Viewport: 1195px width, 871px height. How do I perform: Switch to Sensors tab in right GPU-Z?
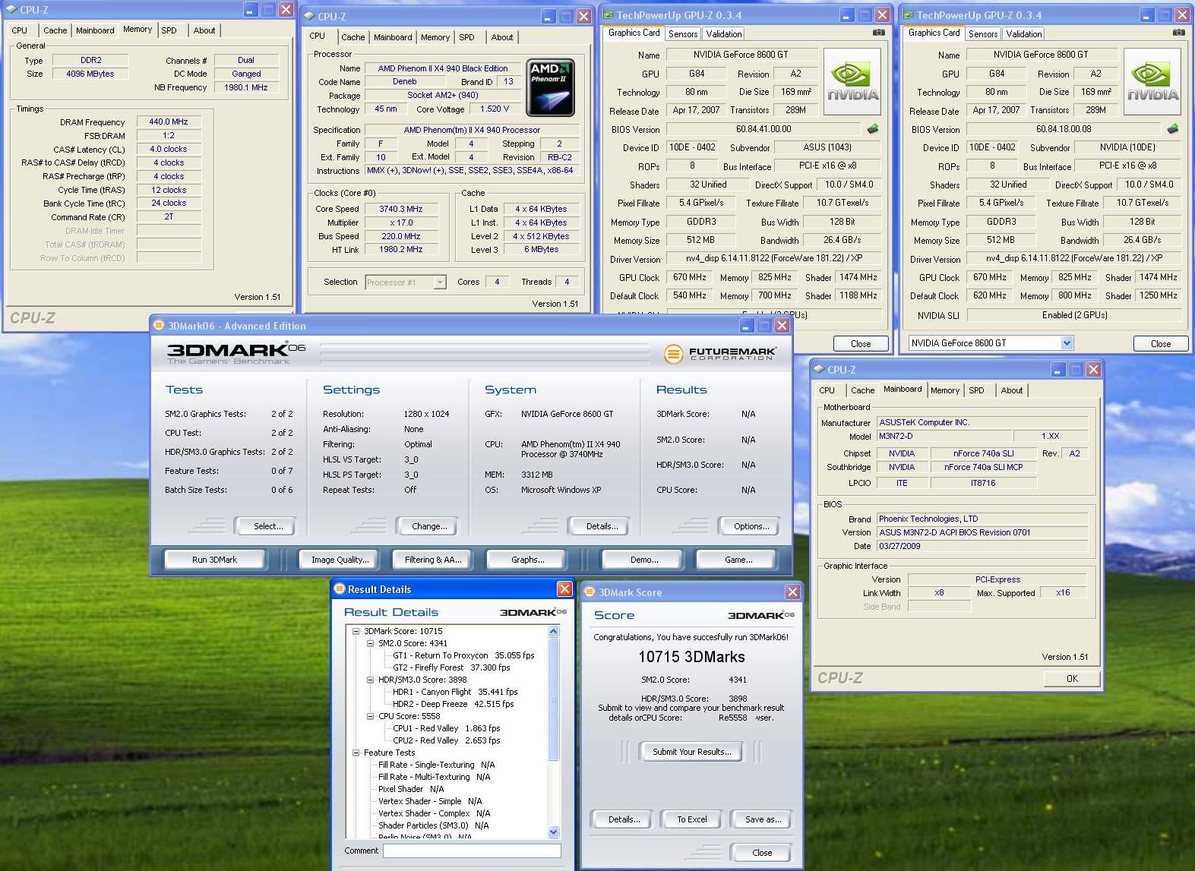(x=983, y=34)
